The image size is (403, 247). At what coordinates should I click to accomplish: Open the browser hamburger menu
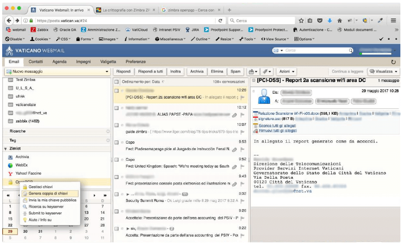click(393, 21)
